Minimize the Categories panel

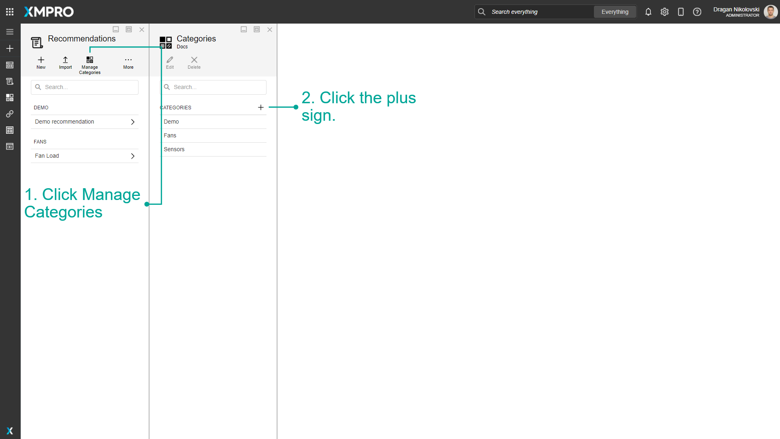[244, 29]
